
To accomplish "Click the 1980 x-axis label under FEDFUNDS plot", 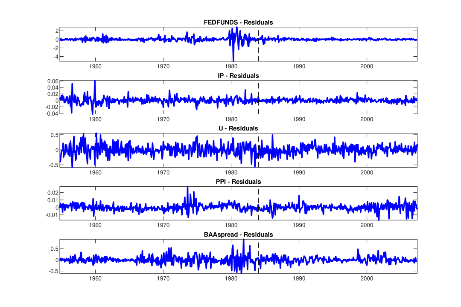I will (231, 67).
